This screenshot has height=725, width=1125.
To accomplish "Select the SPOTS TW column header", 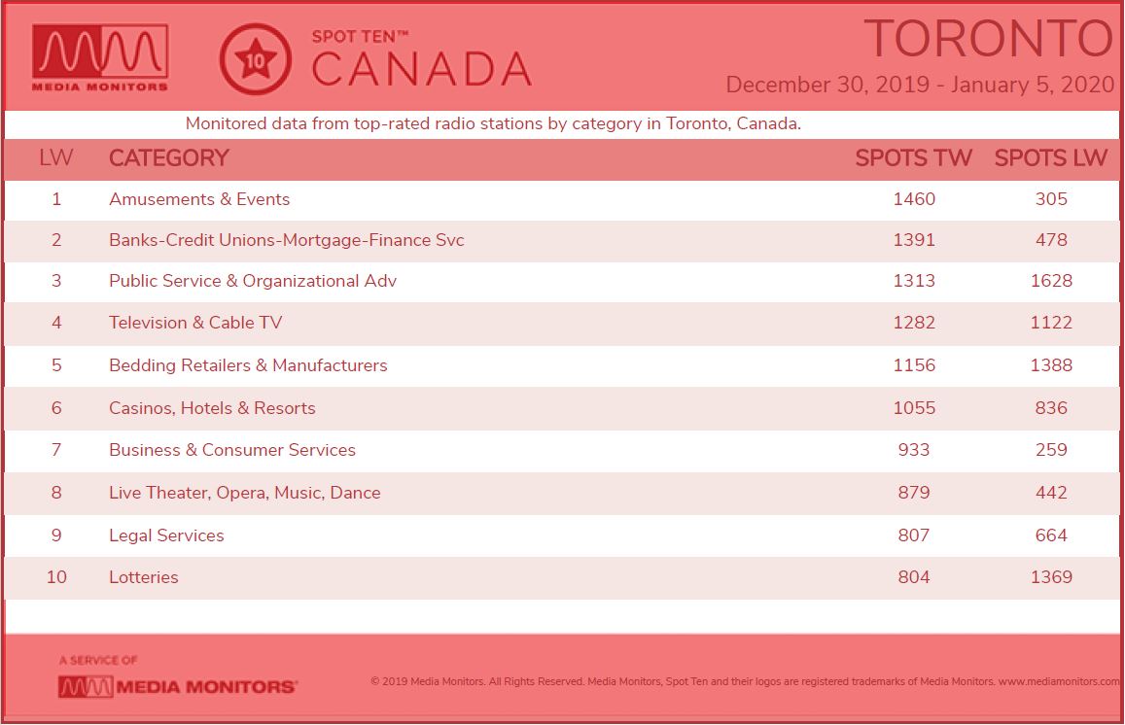I will click(x=913, y=157).
